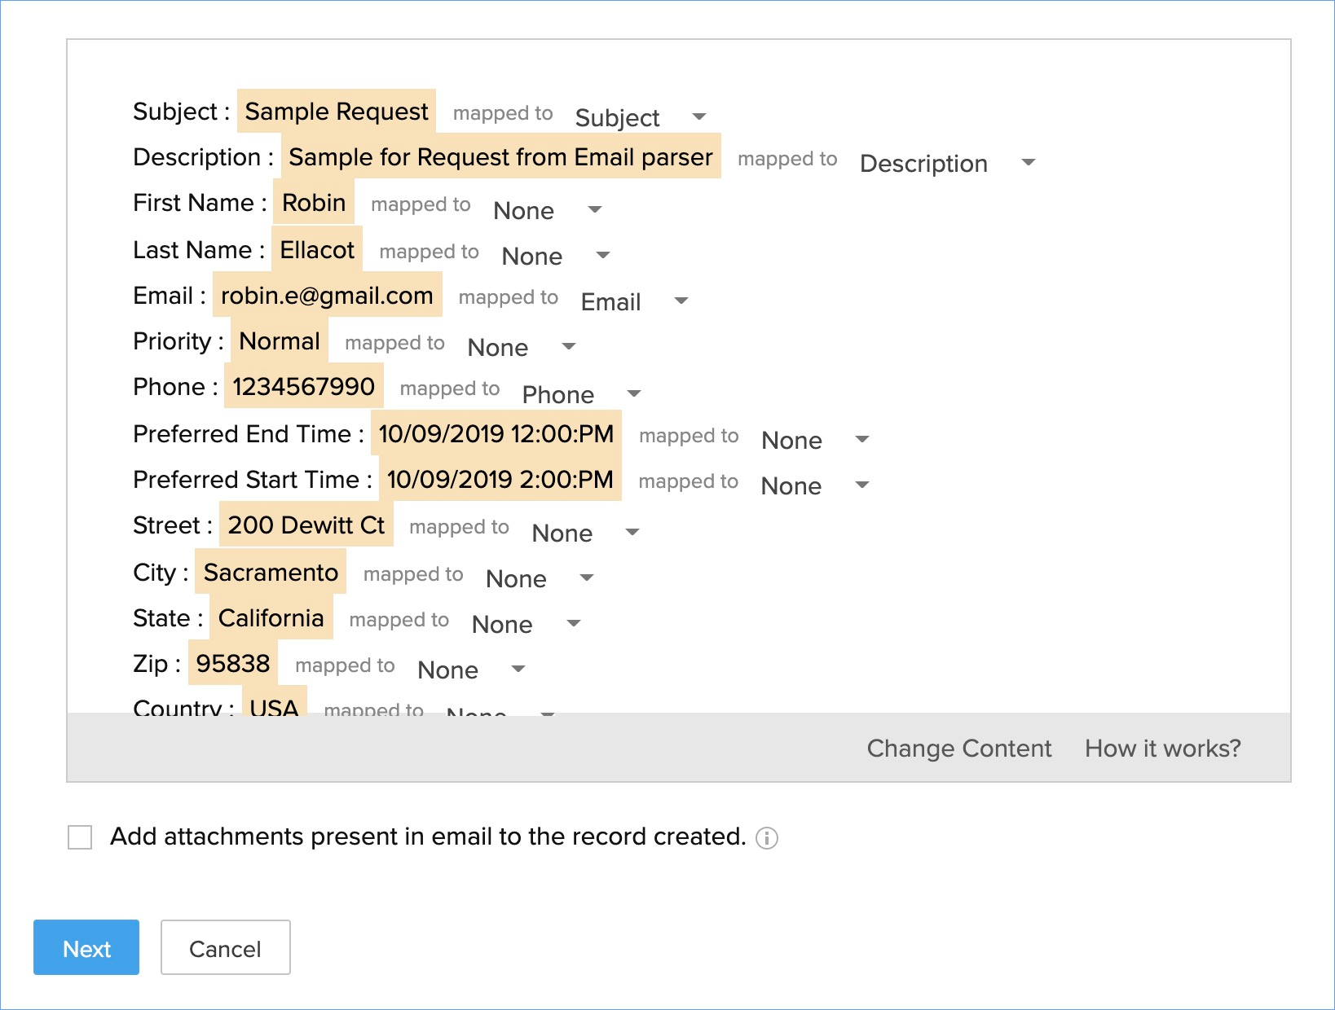The width and height of the screenshot is (1335, 1010).
Task: Open the Phone field mapping dropdown
Action: pos(581,394)
